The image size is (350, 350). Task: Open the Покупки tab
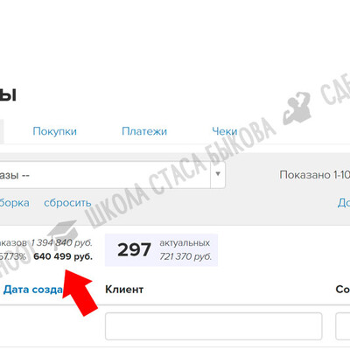click(x=54, y=131)
